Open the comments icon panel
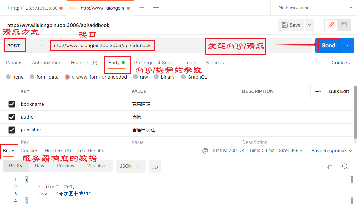Image resolution: width=357 pixels, height=220 pixels. pos(344,25)
